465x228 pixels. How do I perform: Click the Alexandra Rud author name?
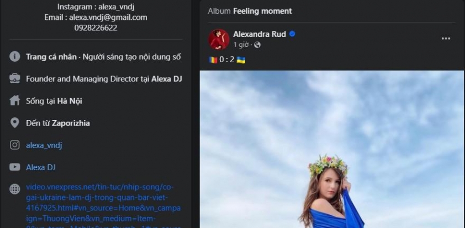click(x=260, y=34)
